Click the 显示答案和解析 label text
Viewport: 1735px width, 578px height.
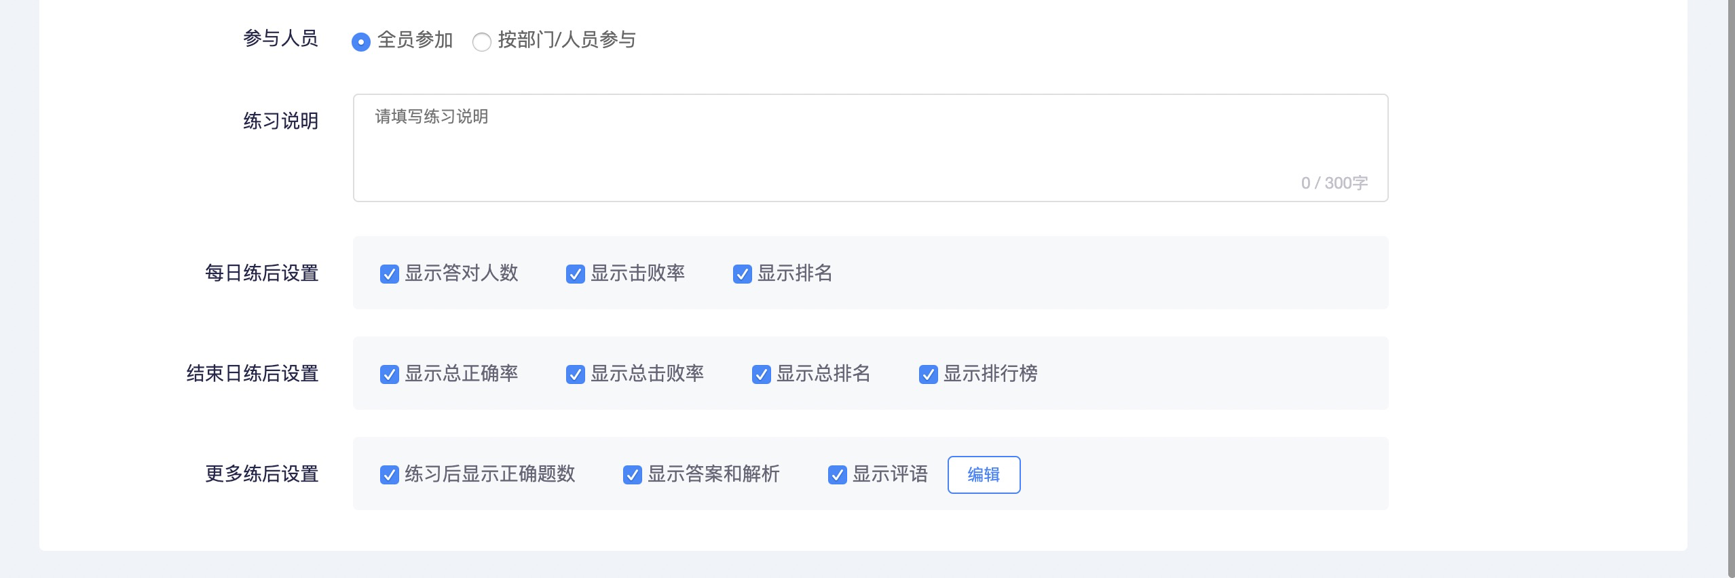tap(713, 474)
